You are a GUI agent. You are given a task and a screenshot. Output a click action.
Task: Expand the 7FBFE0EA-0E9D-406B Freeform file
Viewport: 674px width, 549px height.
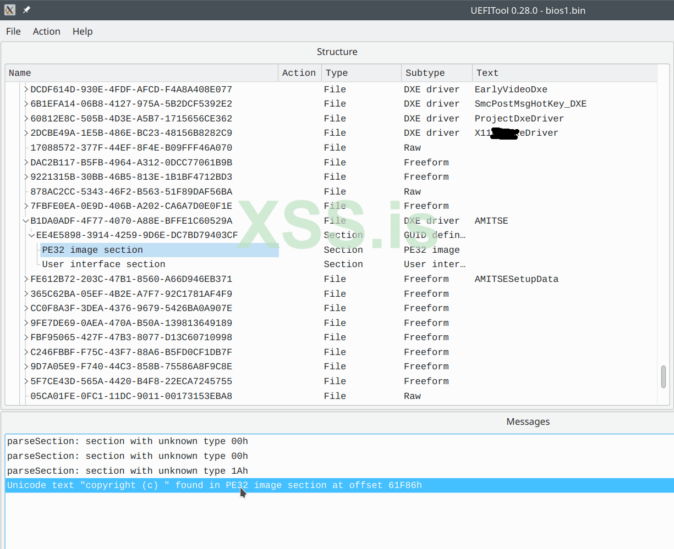[x=26, y=206]
